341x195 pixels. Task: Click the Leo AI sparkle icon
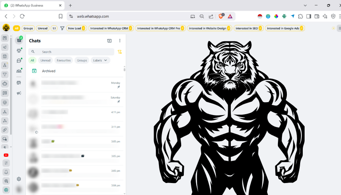[325, 16]
